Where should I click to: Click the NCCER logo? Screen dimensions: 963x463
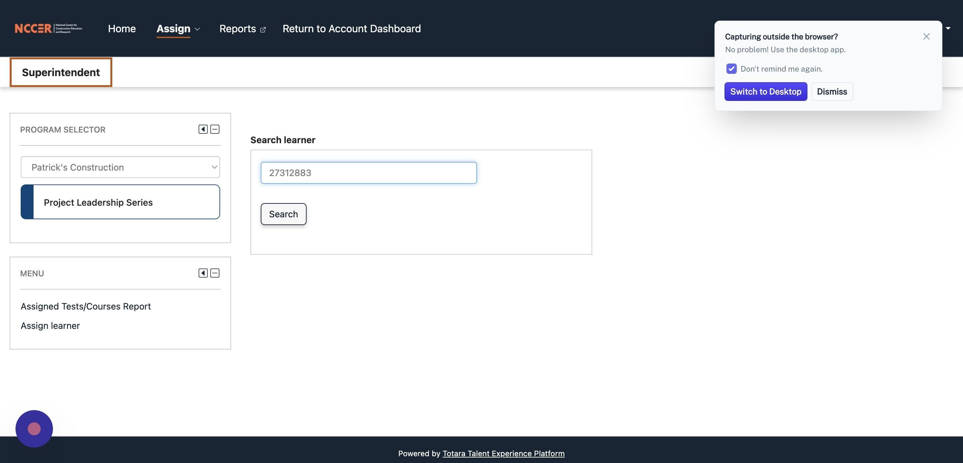pos(48,28)
